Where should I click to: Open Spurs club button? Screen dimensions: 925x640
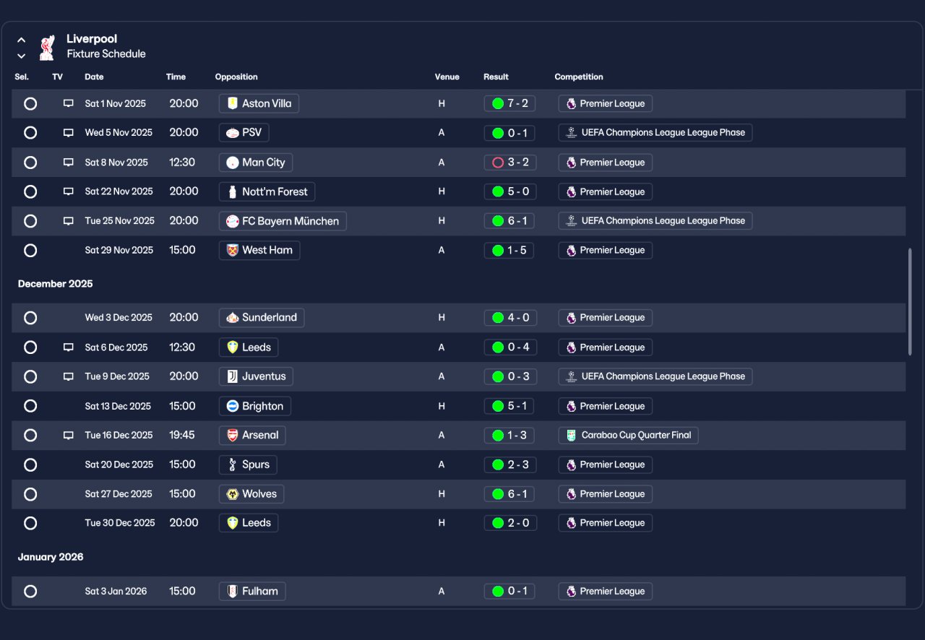[248, 464]
